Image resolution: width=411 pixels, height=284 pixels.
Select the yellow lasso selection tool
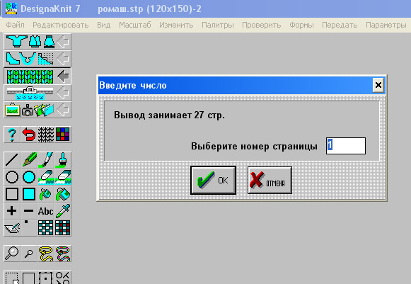pos(46,254)
